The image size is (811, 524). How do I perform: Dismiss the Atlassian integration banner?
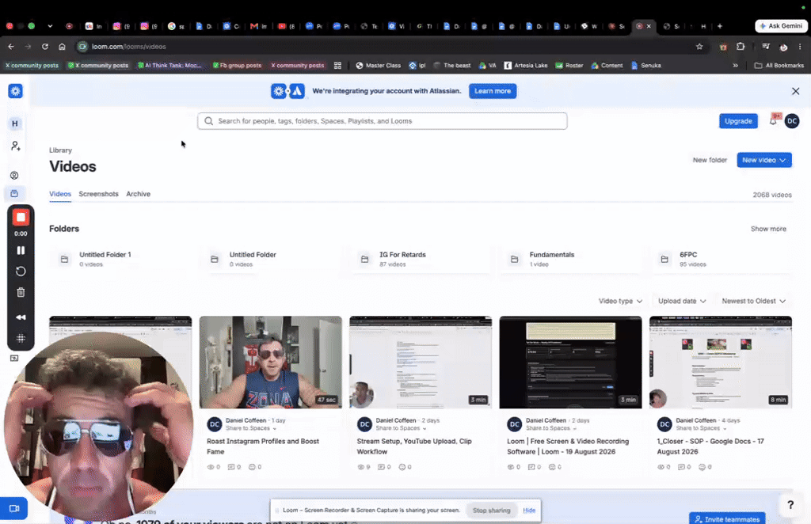(x=795, y=91)
